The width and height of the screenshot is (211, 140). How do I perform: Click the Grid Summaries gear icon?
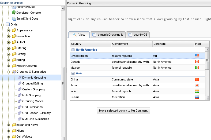[x=20, y=107]
